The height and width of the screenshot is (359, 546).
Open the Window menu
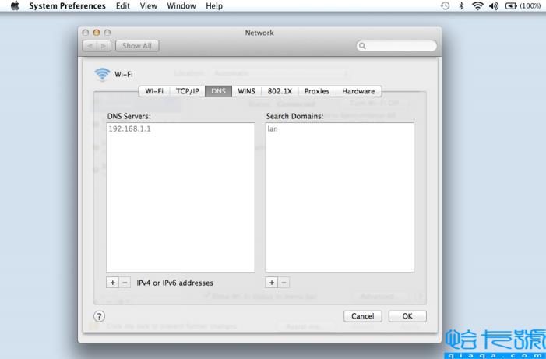click(x=181, y=6)
